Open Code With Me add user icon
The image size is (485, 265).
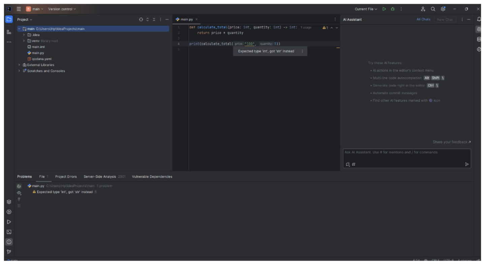tap(423, 9)
